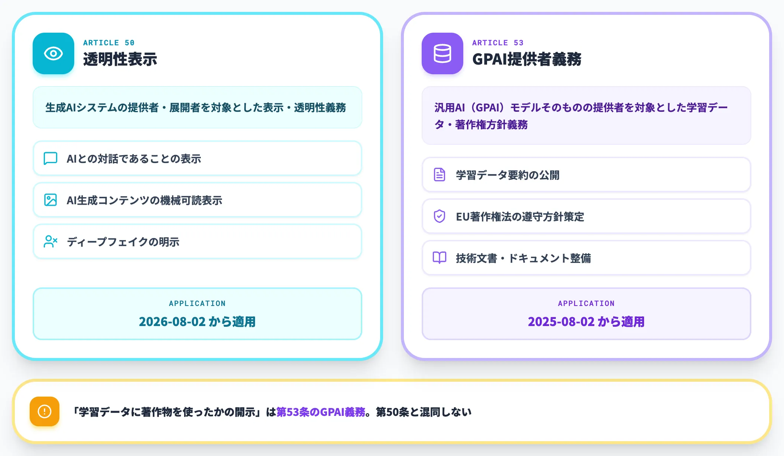Click the purple APPLICATION label in Article 53 card

pos(587,303)
